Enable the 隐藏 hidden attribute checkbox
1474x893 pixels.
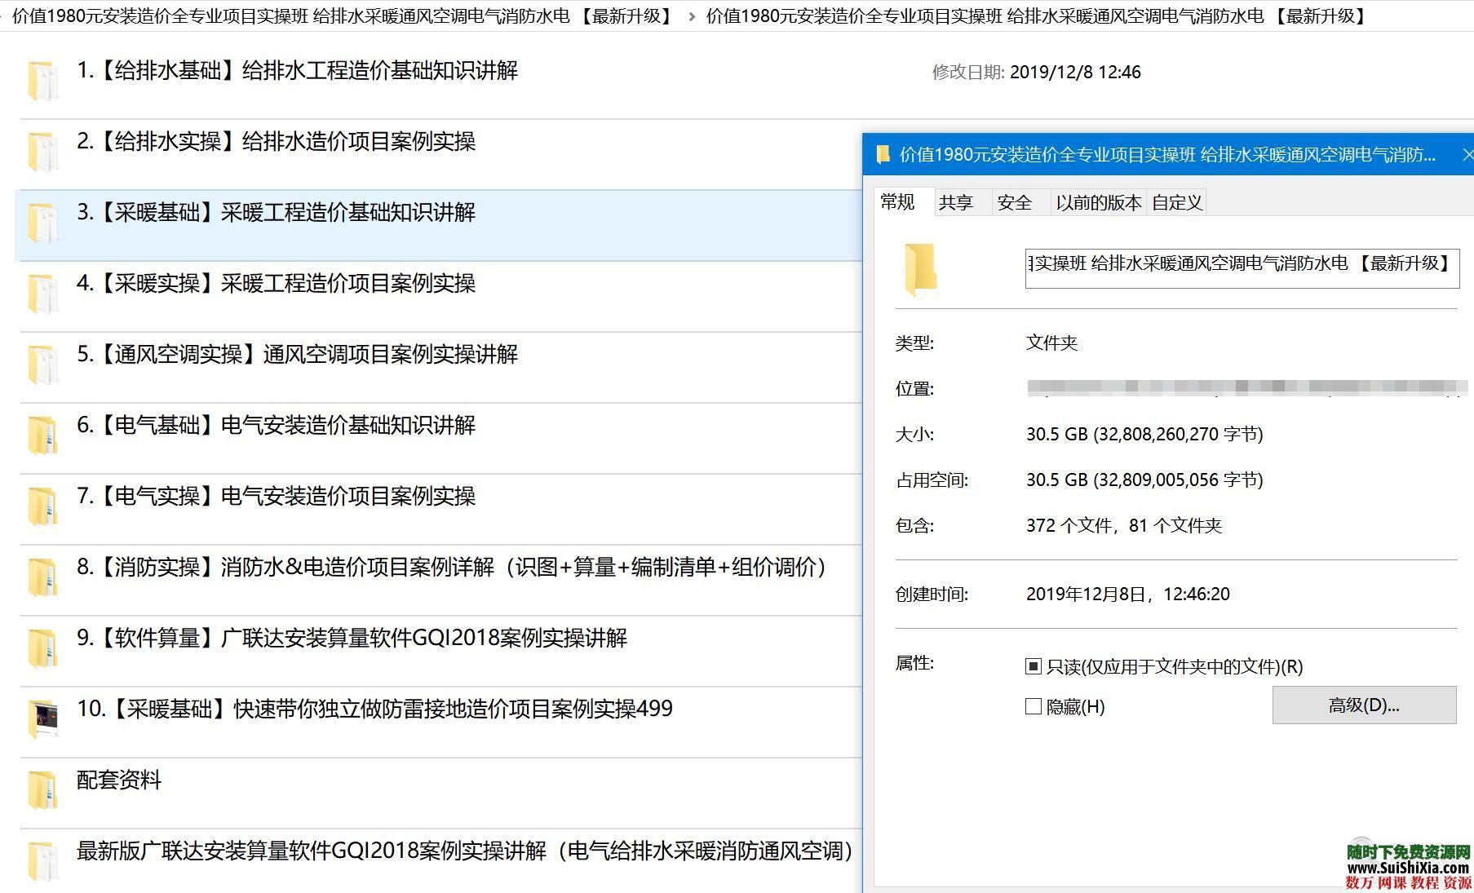click(x=1034, y=707)
